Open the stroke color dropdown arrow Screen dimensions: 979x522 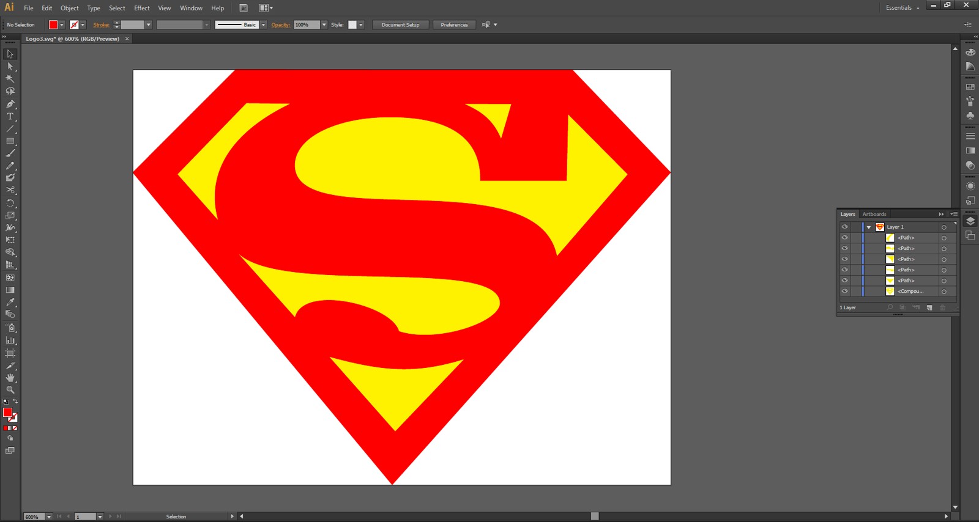83,25
